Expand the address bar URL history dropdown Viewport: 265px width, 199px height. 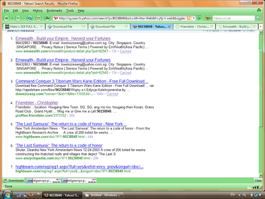(194, 18)
